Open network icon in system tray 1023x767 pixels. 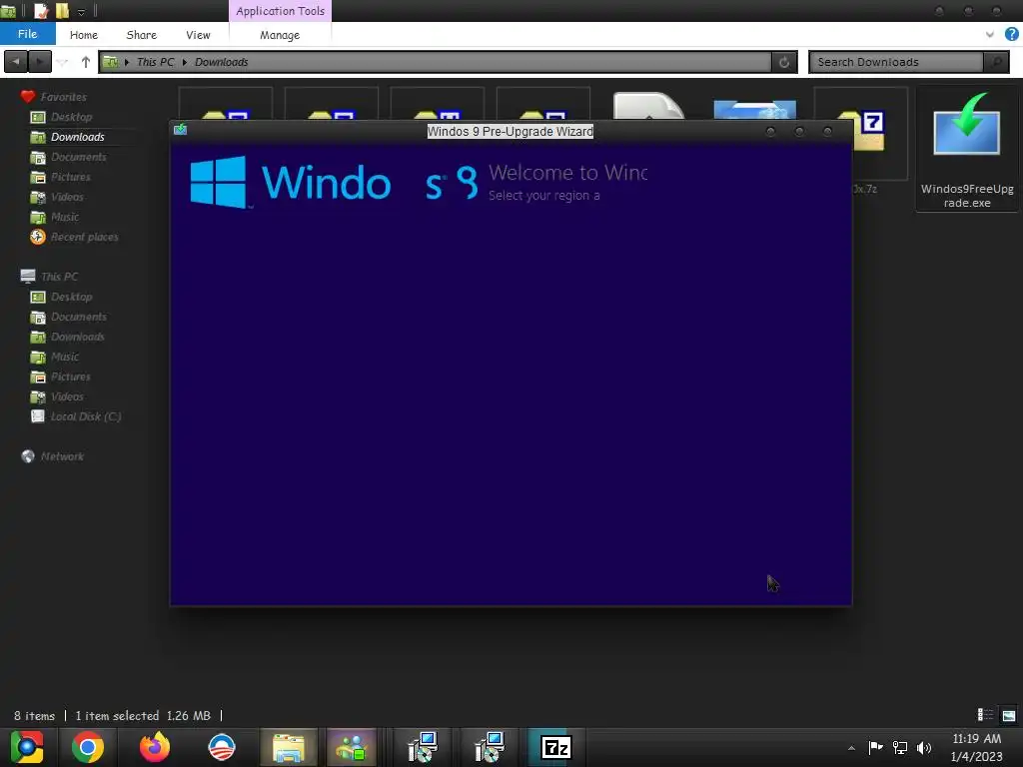coord(900,747)
